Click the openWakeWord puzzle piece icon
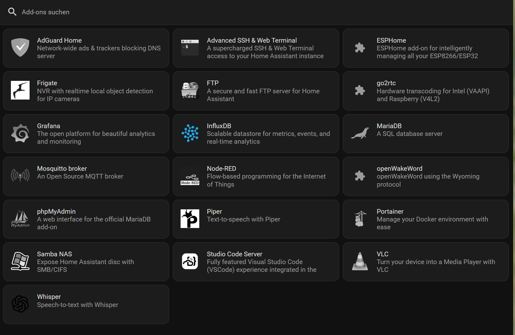This screenshot has width=515, height=335. (360, 176)
